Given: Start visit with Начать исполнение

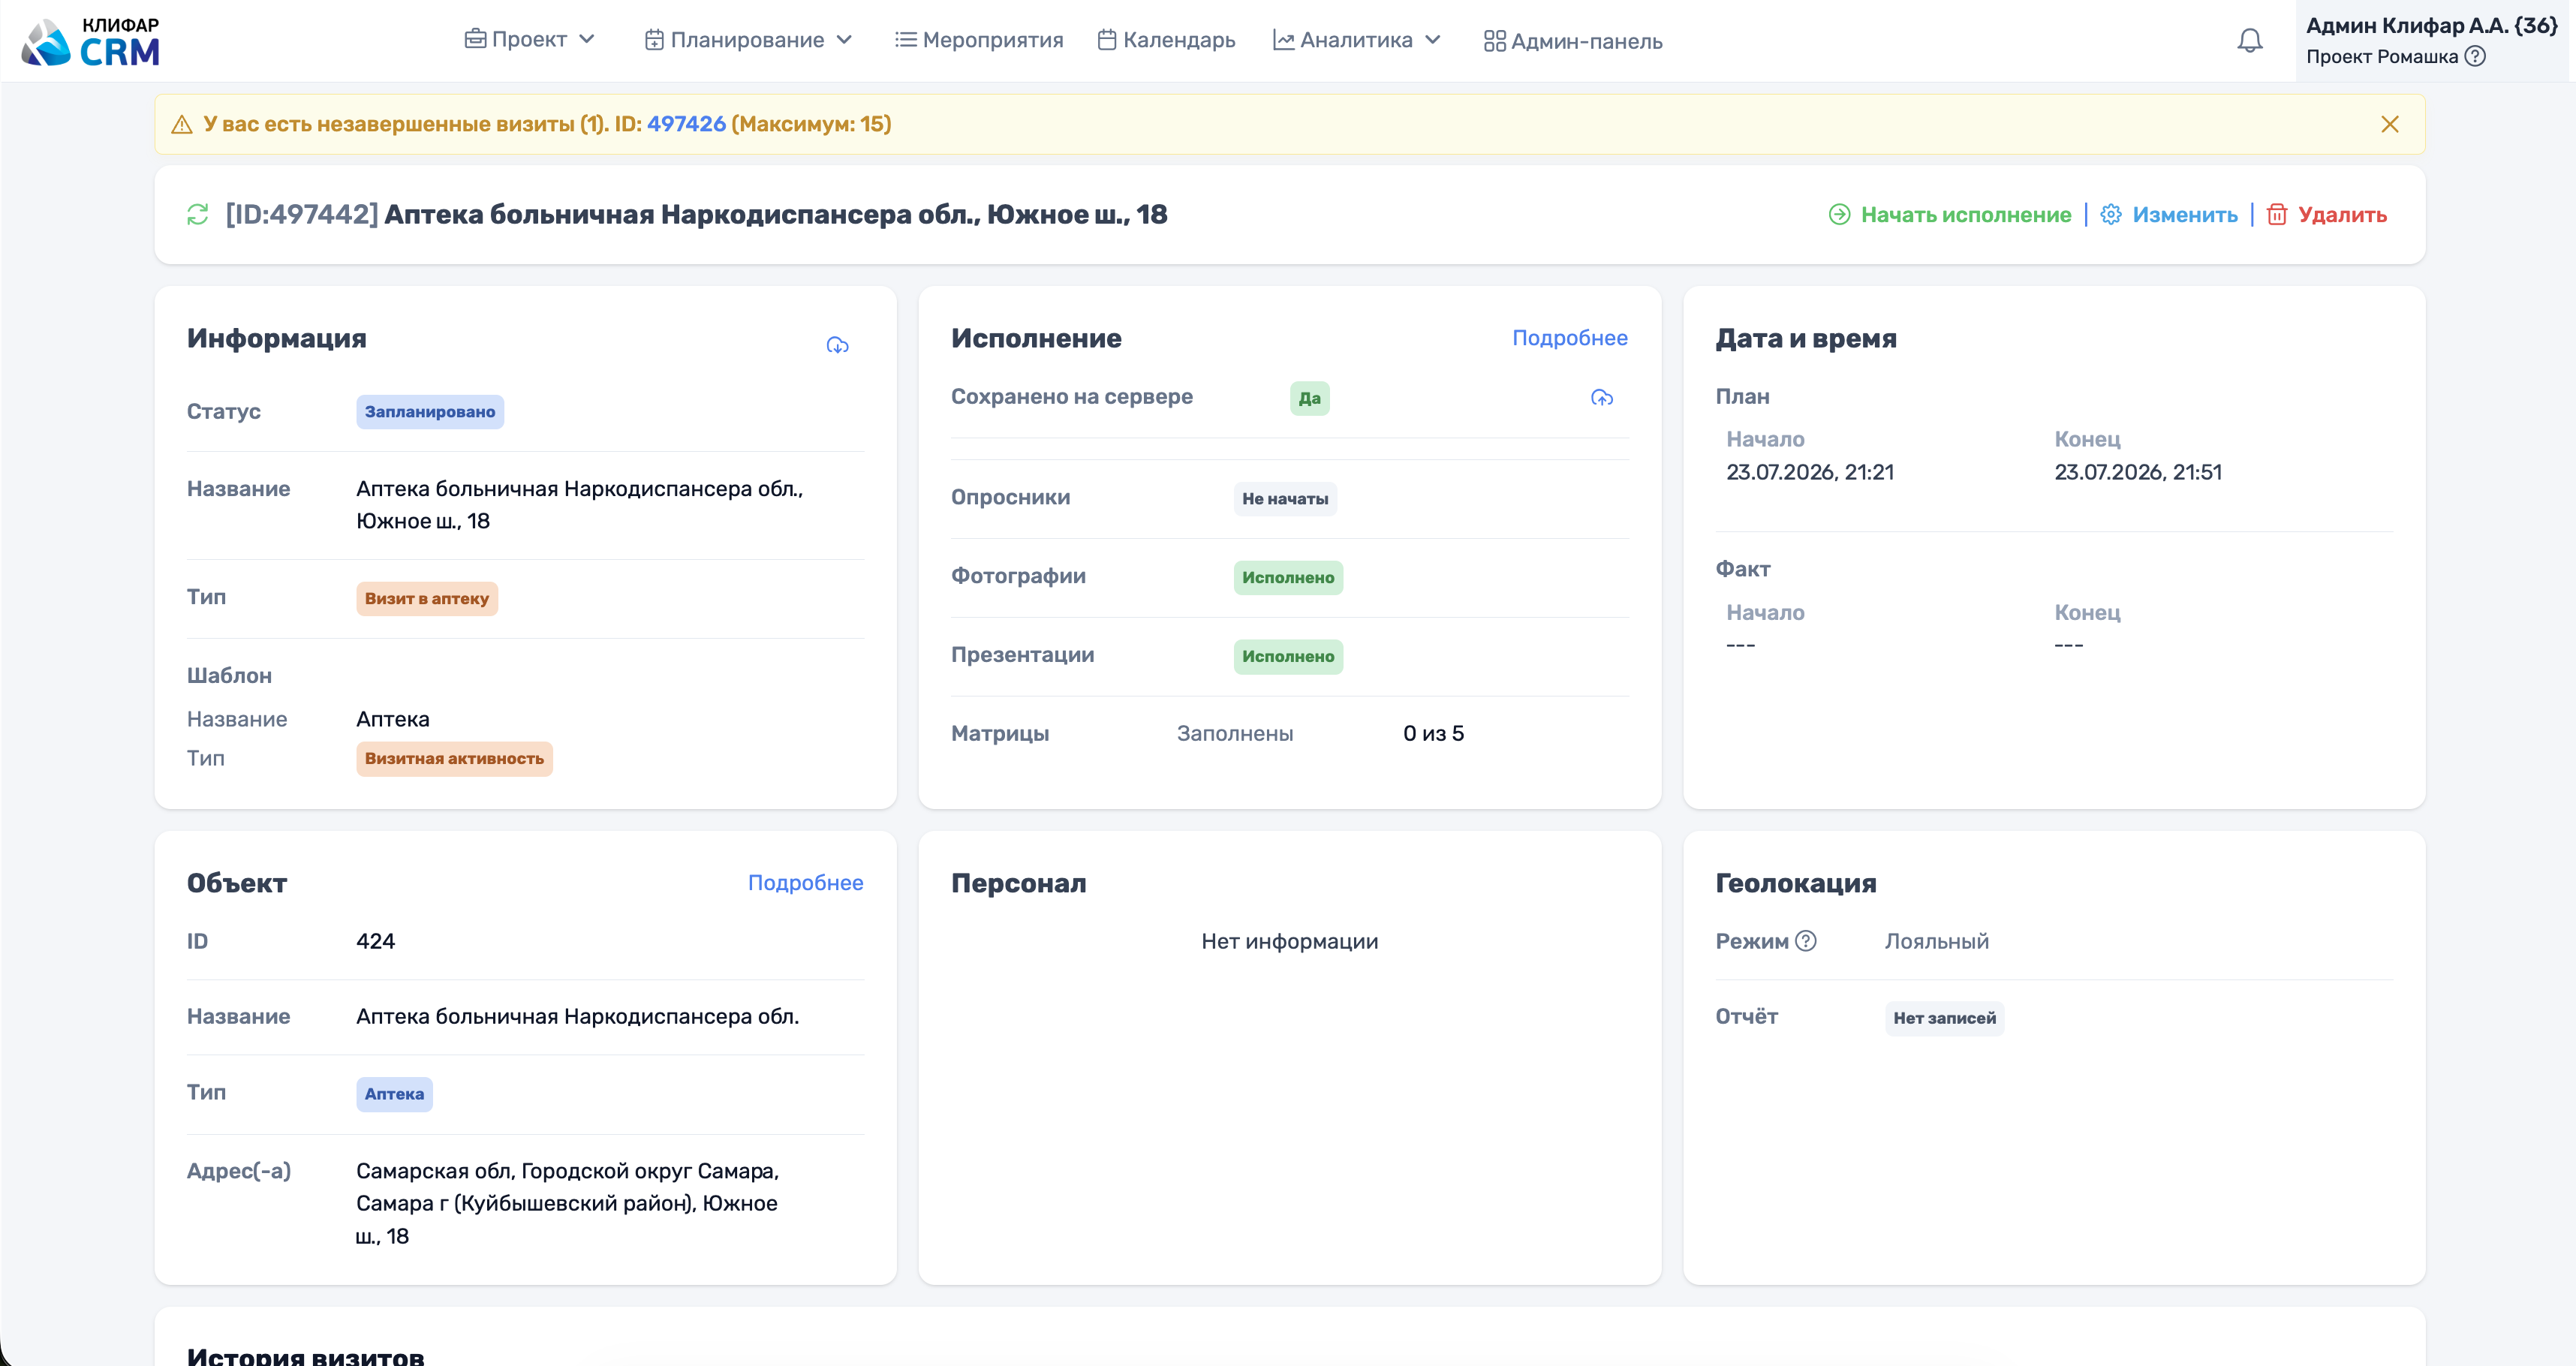Looking at the screenshot, I should (x=1950, y=214).
